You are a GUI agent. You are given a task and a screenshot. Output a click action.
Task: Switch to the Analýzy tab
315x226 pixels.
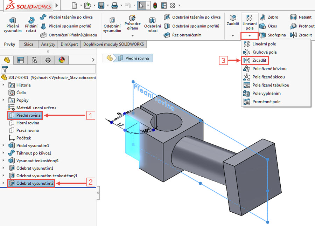coord(48,44)
